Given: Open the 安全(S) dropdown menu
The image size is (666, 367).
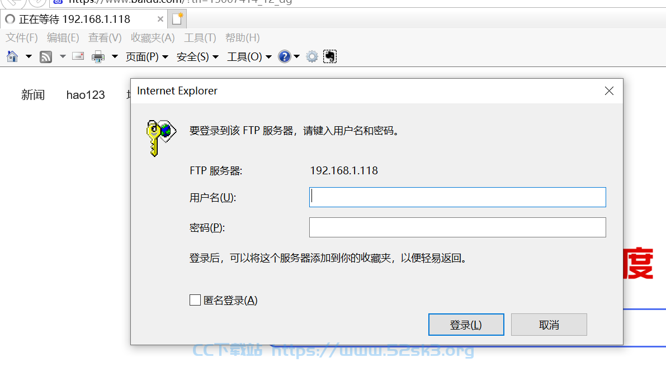Looking at the screenshot, I should click(x=197, y=56).
